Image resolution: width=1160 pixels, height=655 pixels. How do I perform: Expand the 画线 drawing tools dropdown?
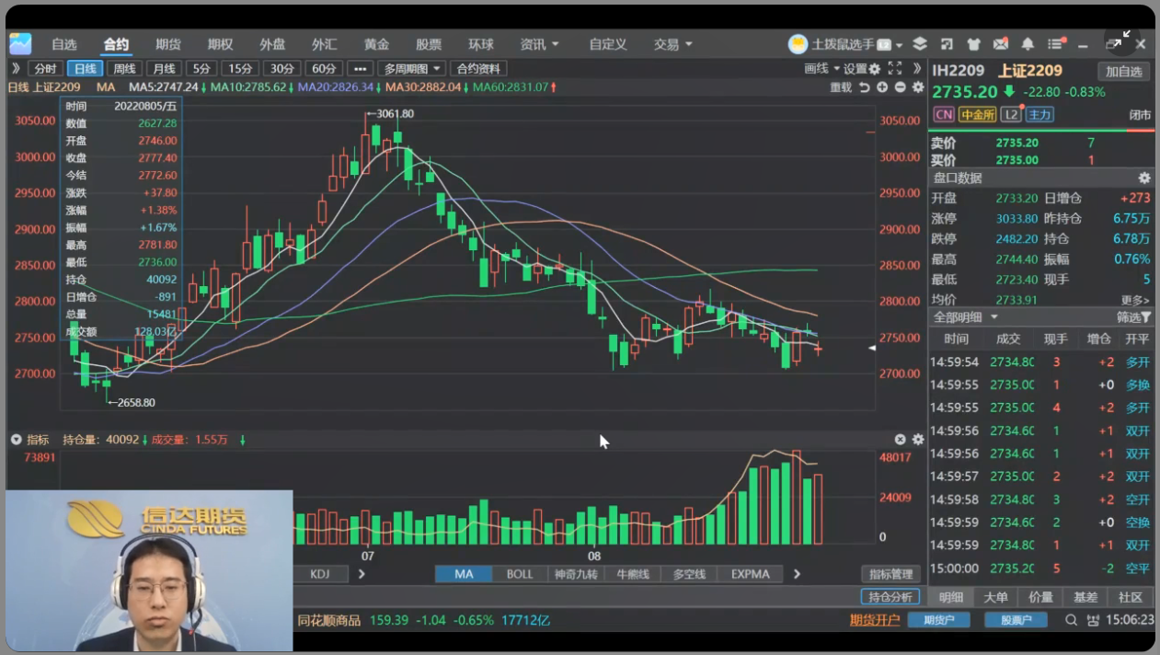(x=821, y=69)
